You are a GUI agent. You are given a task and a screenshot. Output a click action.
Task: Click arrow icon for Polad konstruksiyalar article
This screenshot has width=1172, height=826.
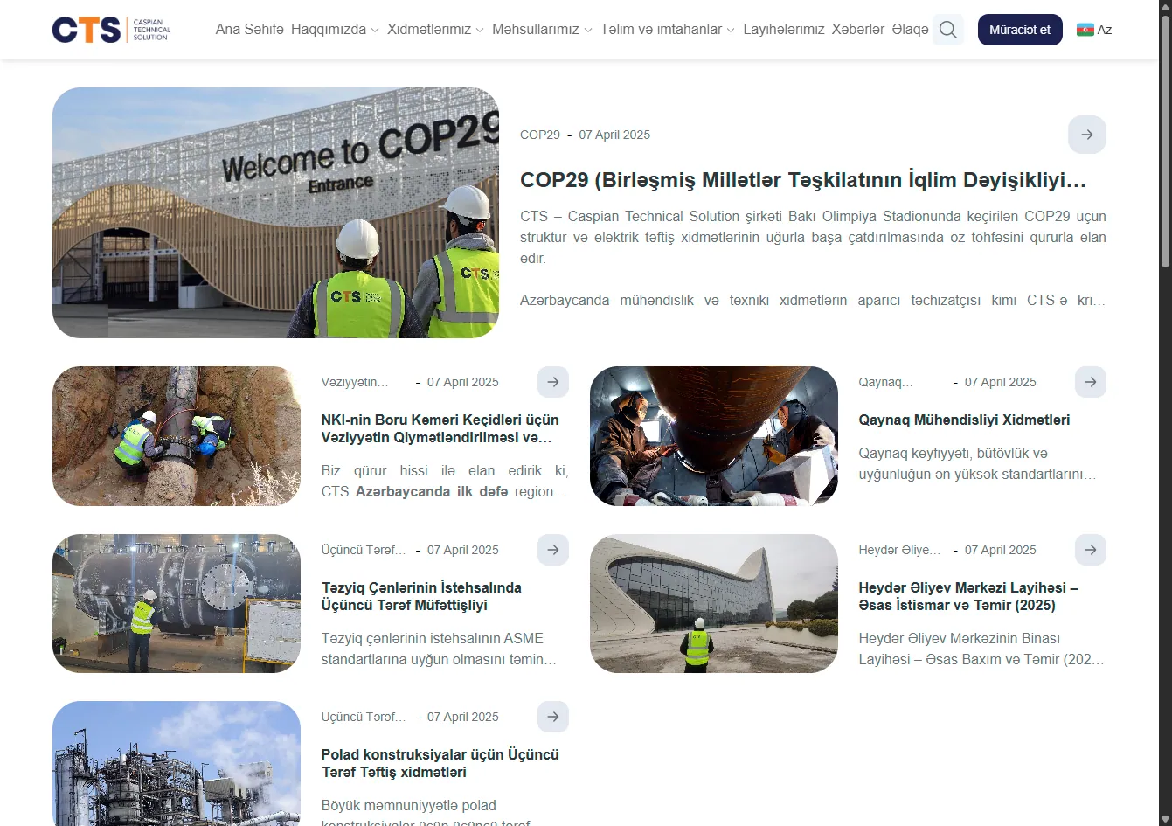553,717
